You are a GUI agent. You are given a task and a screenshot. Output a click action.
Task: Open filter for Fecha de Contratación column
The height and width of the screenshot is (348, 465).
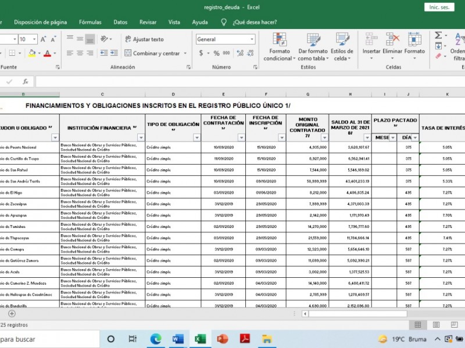[x=241, y=137]
